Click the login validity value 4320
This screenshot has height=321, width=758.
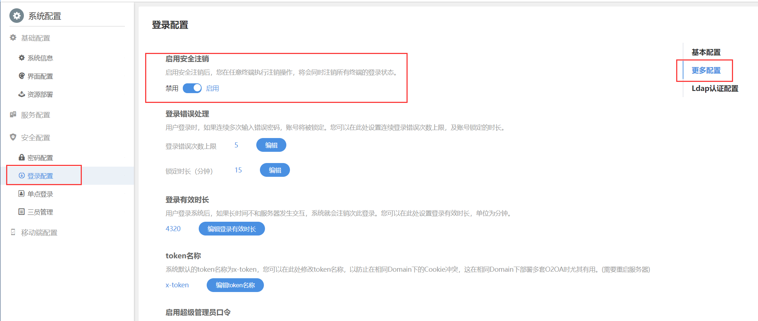point(173,229)
